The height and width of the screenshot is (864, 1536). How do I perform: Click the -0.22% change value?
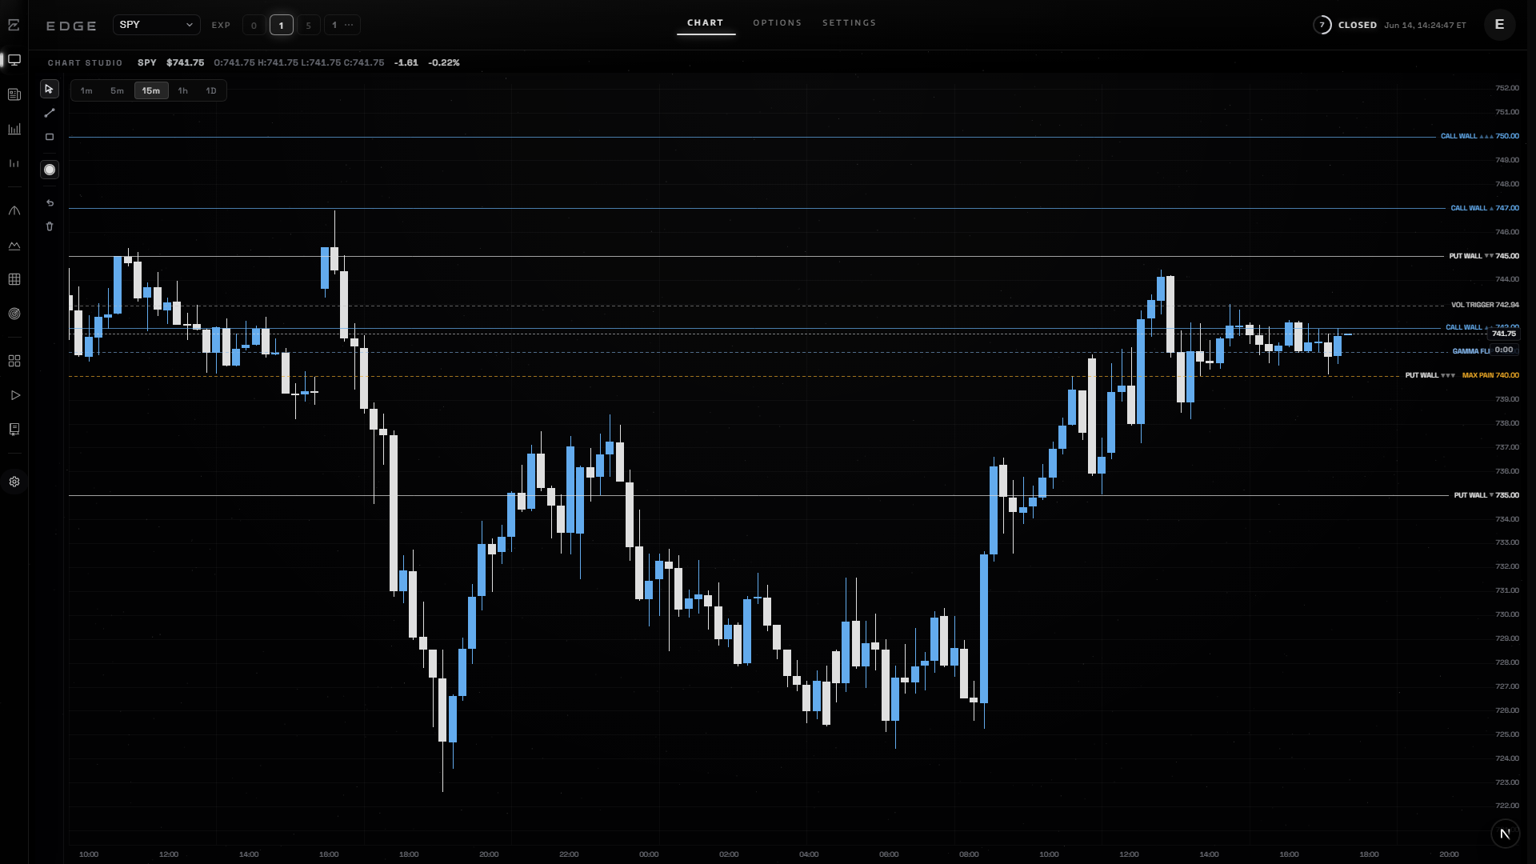pos(444,62)
